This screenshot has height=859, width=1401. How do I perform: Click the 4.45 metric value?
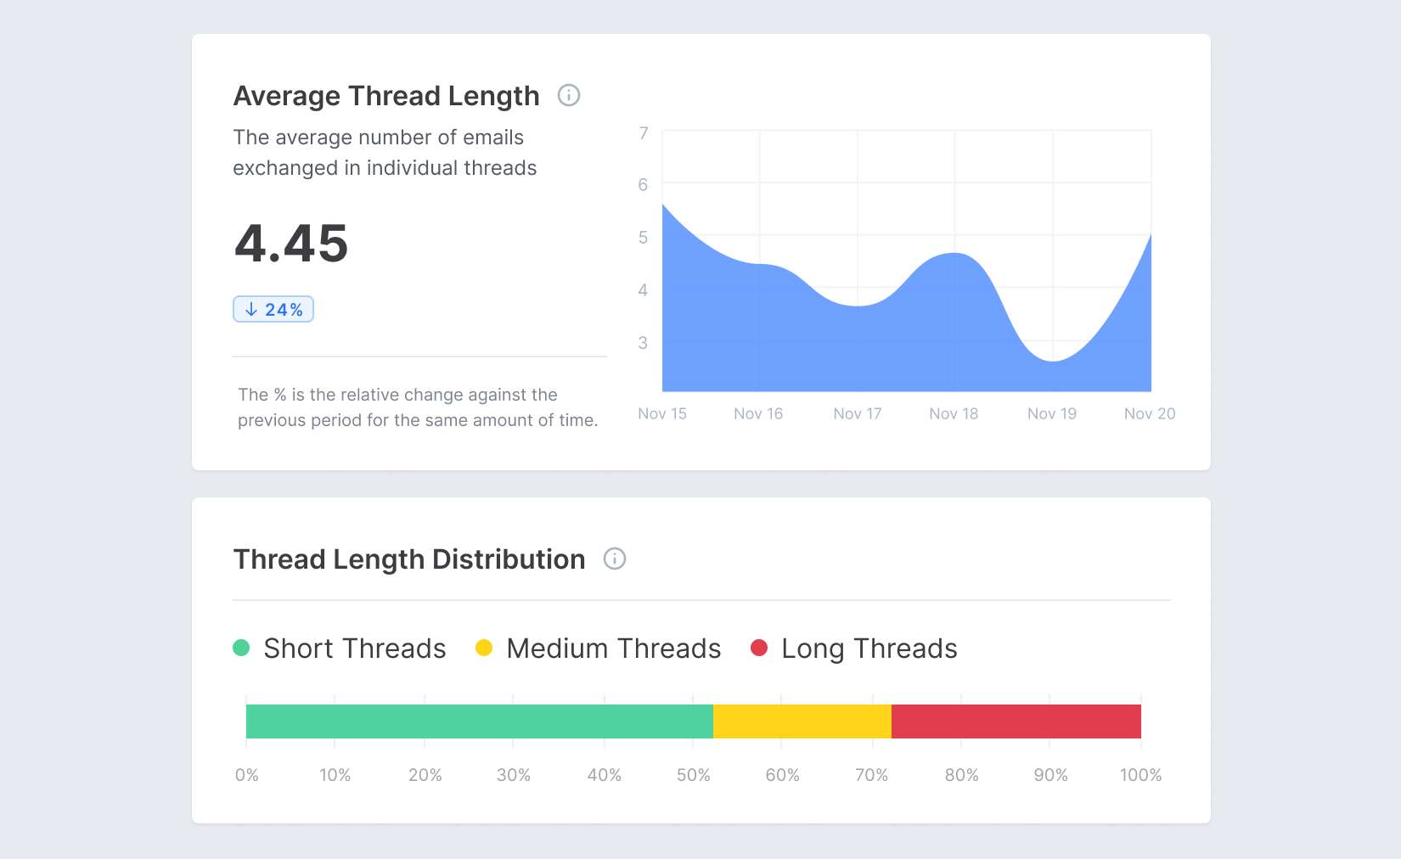291,245
